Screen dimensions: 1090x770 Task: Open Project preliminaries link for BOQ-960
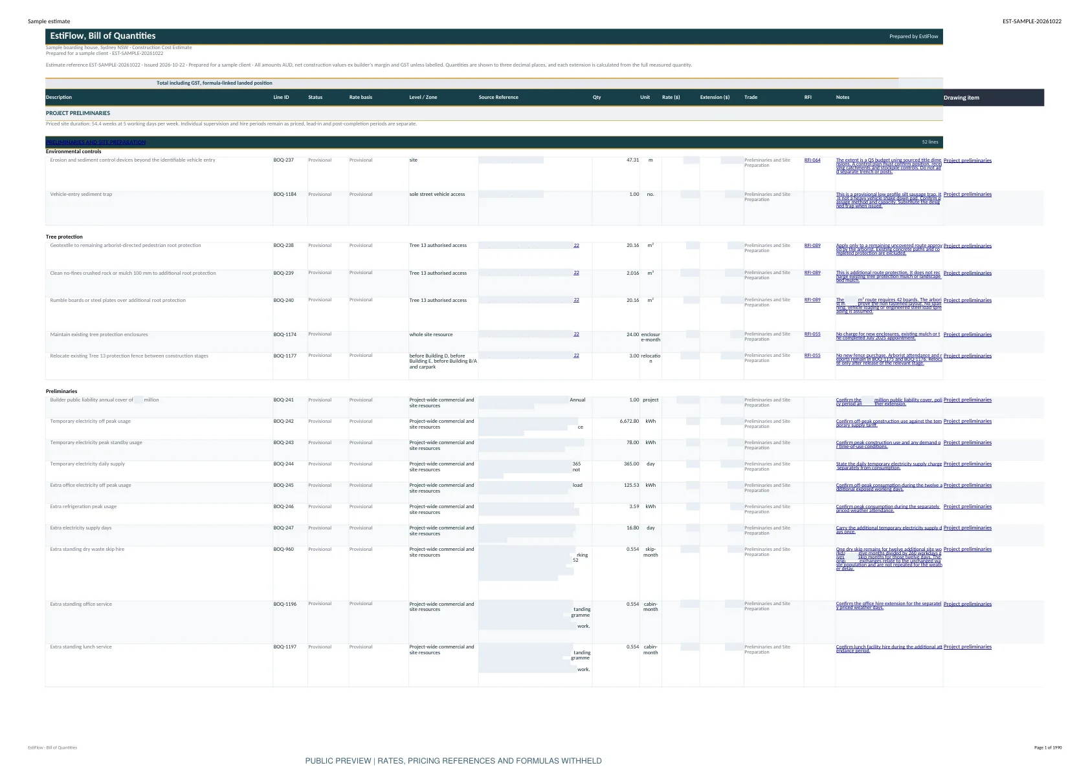[x=968, y=550]
